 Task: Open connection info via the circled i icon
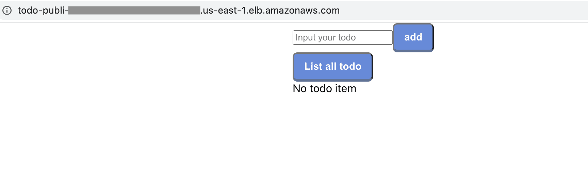coord(7,11)
